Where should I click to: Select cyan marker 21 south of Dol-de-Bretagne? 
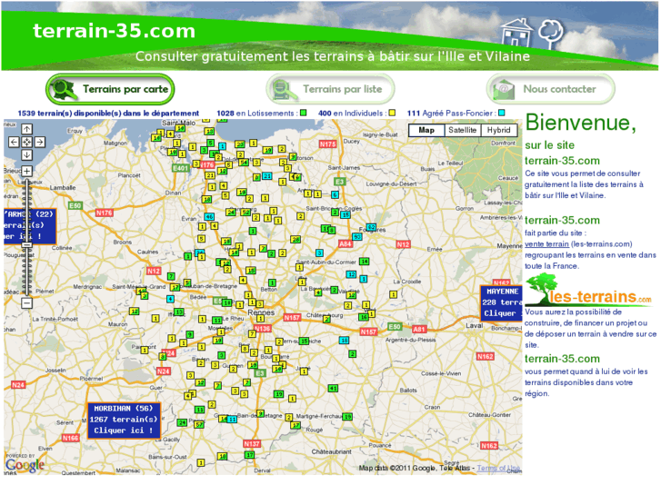pyautogui.click(x=266, y=175)
